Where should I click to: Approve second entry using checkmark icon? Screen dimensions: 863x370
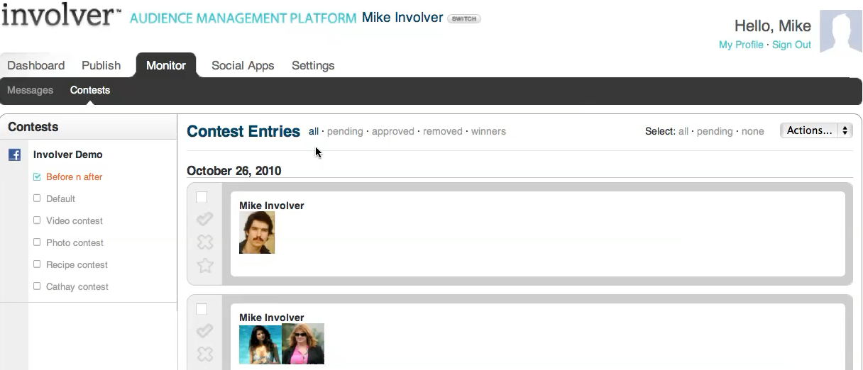click(205, 331)
